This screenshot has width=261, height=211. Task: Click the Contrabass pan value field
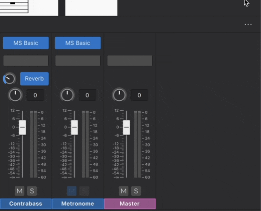(35, 95)
